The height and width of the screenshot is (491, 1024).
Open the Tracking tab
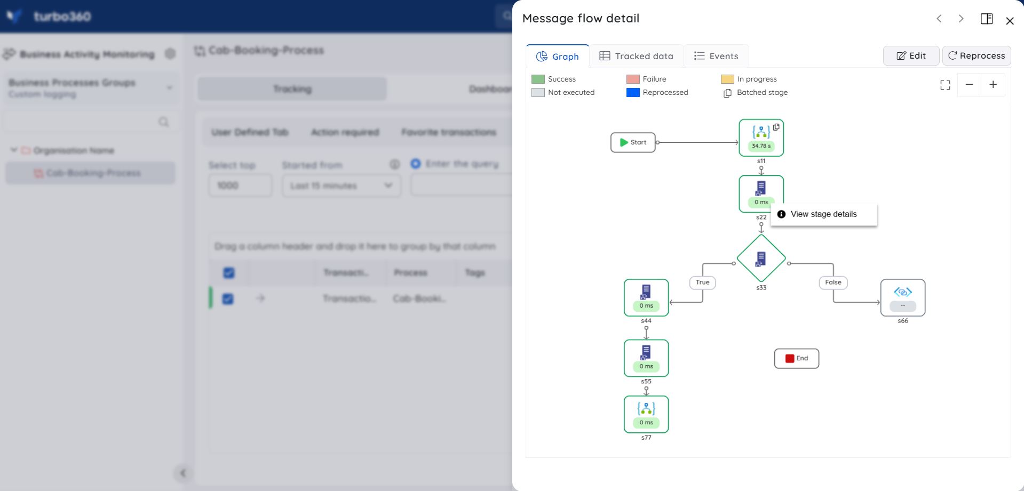point(292,89)
